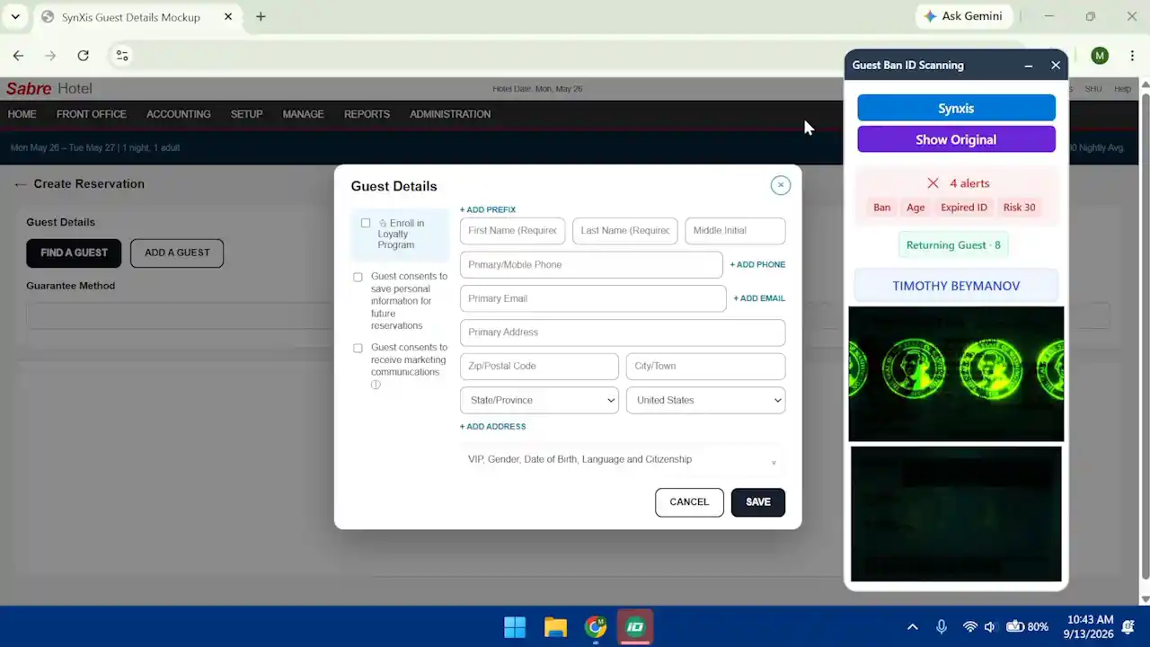1150x647 pixels.
Task: Click the red X alerts icon
Action: coord(933,183)
